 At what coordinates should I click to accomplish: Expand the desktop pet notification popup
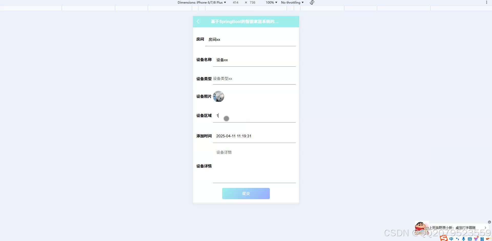(485, 228)
